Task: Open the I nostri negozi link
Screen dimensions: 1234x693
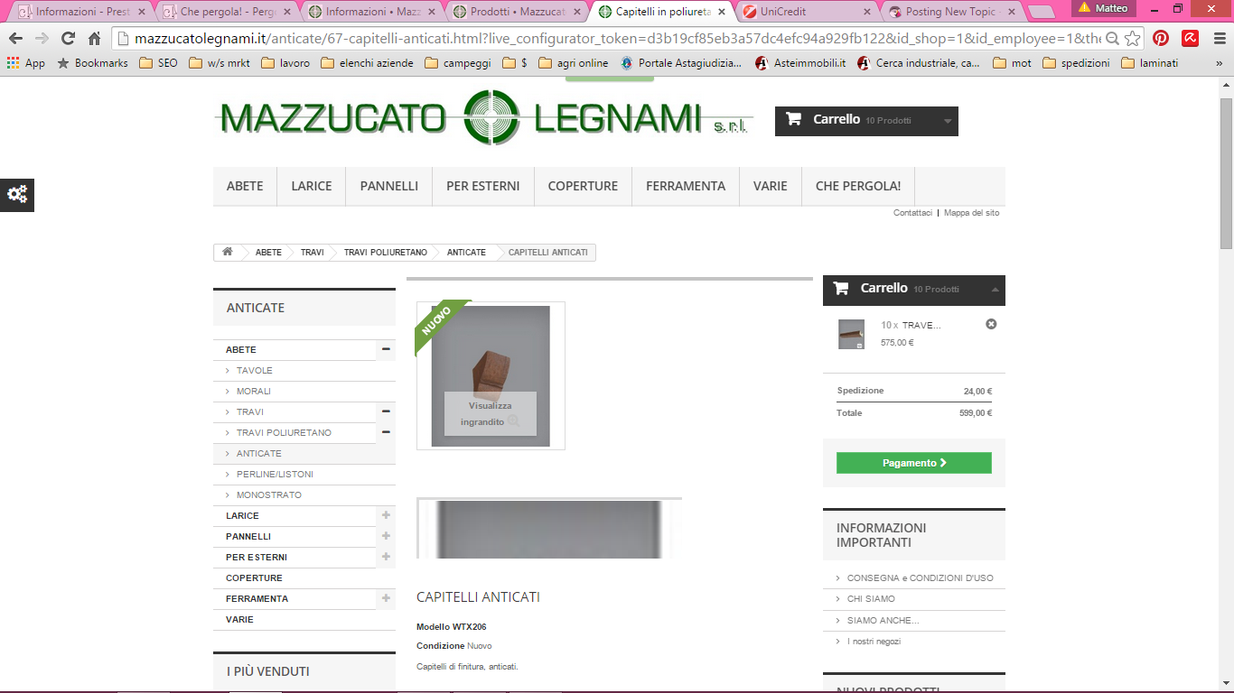Action: point(874,642)
